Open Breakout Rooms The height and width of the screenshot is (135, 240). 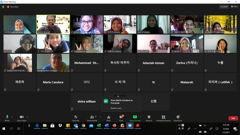coord(163,118)
